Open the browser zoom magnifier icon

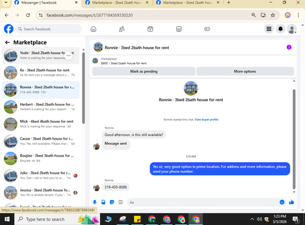(x=254, y=15)
